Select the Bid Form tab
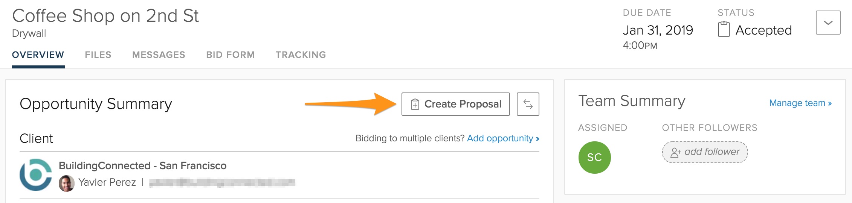The width and height of the screenshot is (852, 203). point(230,55)
